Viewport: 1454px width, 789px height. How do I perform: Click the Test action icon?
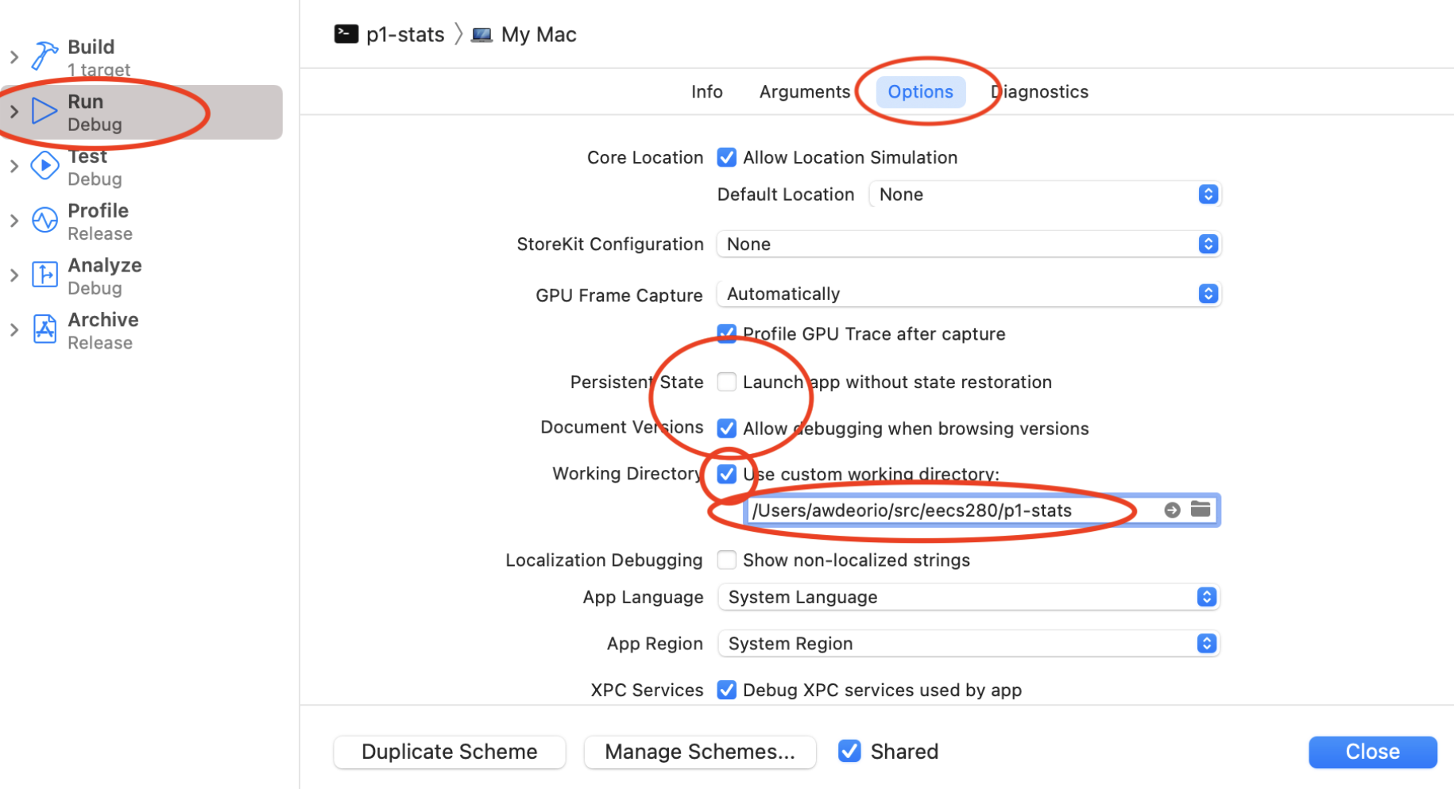[44, 166]
